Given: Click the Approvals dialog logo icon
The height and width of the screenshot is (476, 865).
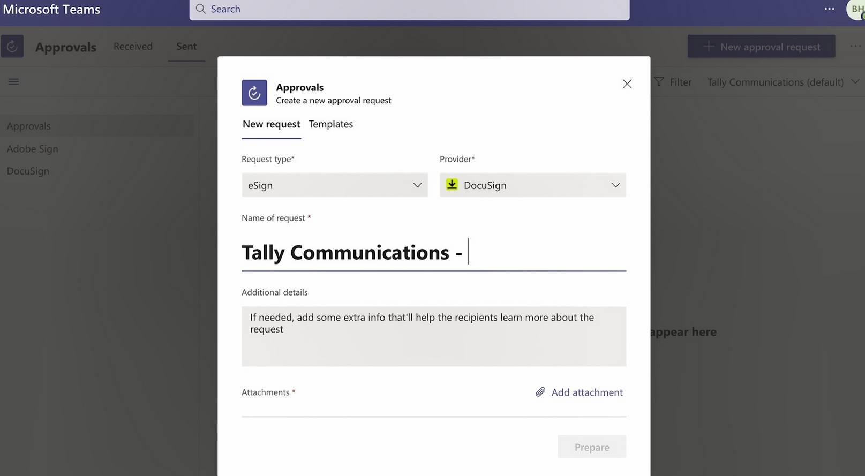Looking at the screenshot, I should (254, 93).
